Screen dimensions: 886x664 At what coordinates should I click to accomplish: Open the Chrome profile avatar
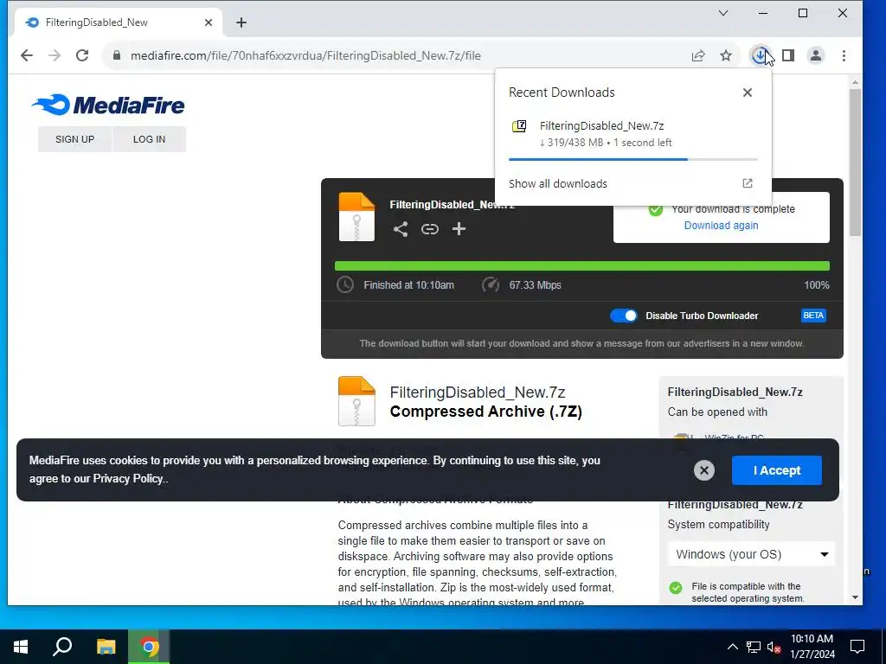pyautogui.click(x=815, y=55)
